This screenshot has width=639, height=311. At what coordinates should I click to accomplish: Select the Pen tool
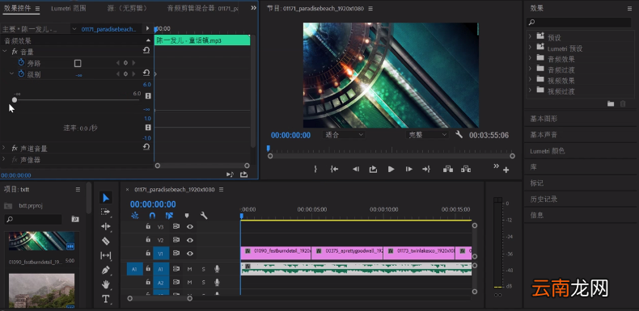(105, 270)
